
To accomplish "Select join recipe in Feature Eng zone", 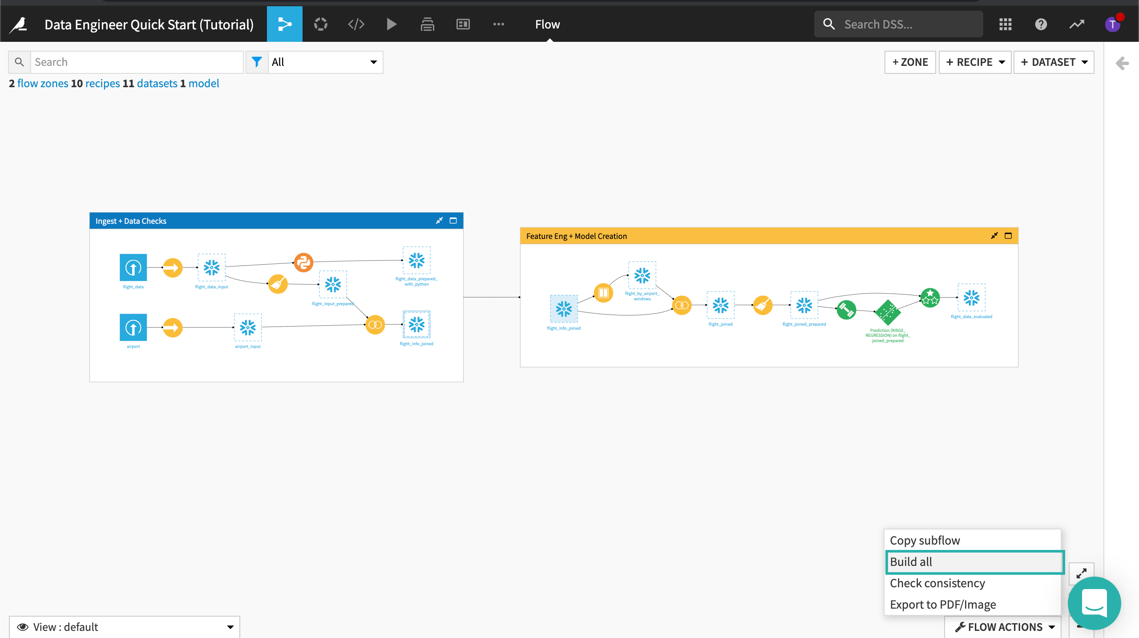I will click(682, 305).
